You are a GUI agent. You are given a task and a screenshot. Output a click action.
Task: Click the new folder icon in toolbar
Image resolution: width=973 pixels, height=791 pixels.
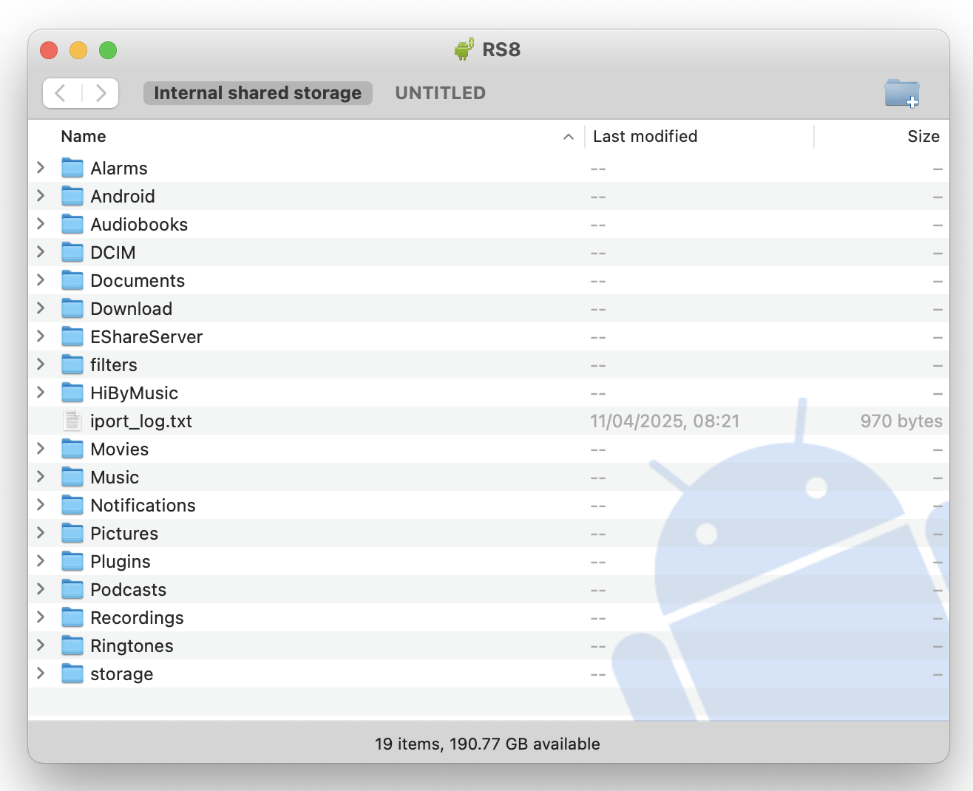902,93
